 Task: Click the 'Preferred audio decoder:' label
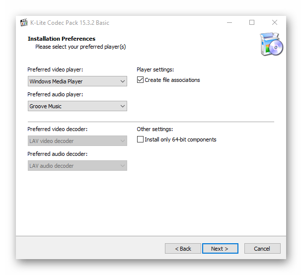(58, 154)
